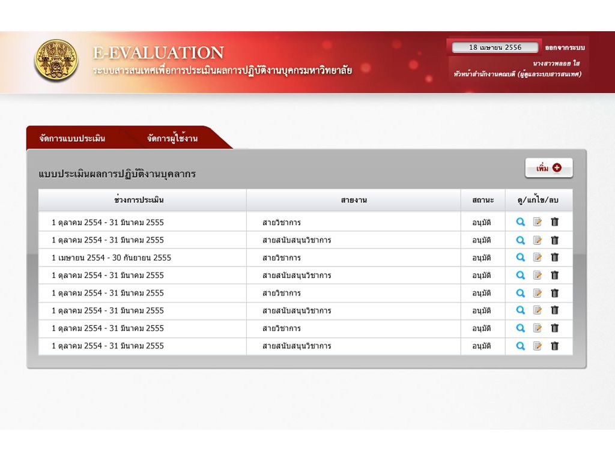Click the magnifier view icon in the first row
Image resolution: width=615 pixels, height=461 pixels.
(x=520, y=222)
